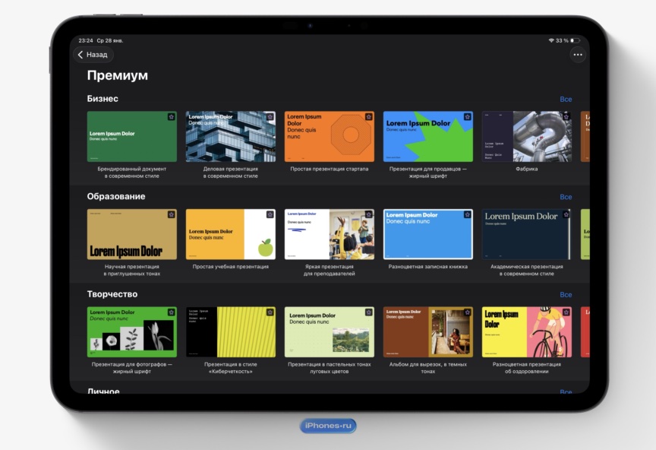The height and width of the screenshot is (450, 656).
Task: Open the blue Разноцветная записная книжка template
Action: (428, 234)
